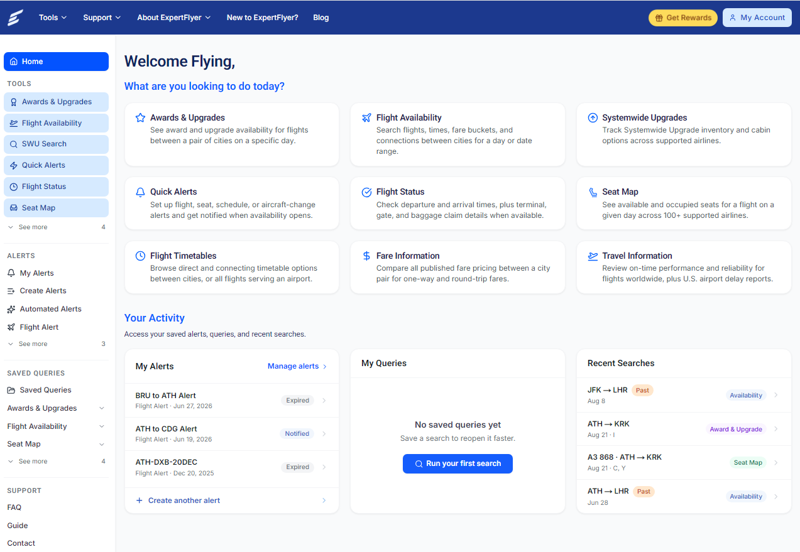Click the Flight Timetables card title

tap(183, 256)
